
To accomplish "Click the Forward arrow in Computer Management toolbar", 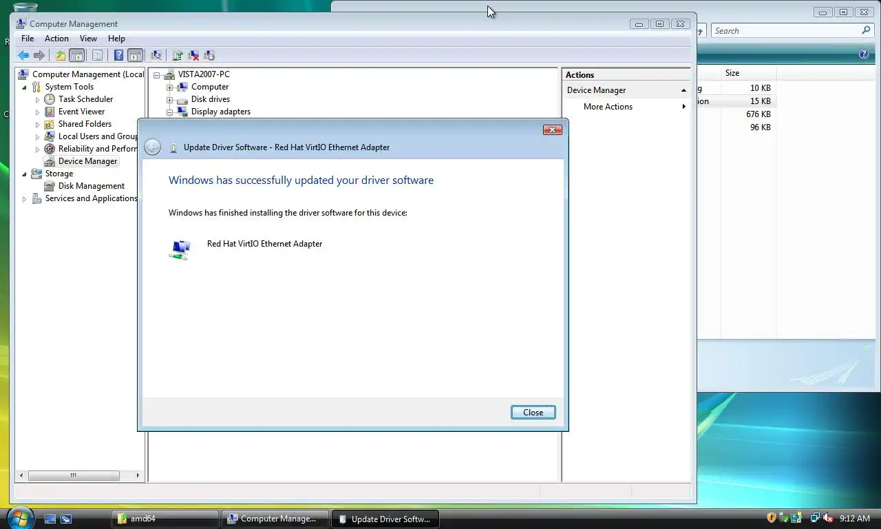I will [x=39, y=56].
